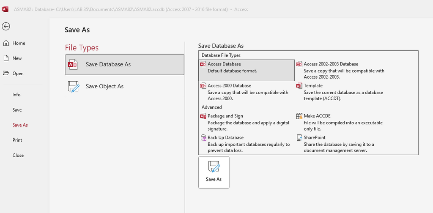
Task: Choose the Access 2002-2003 Database icon
Action: tap(299, 64)
